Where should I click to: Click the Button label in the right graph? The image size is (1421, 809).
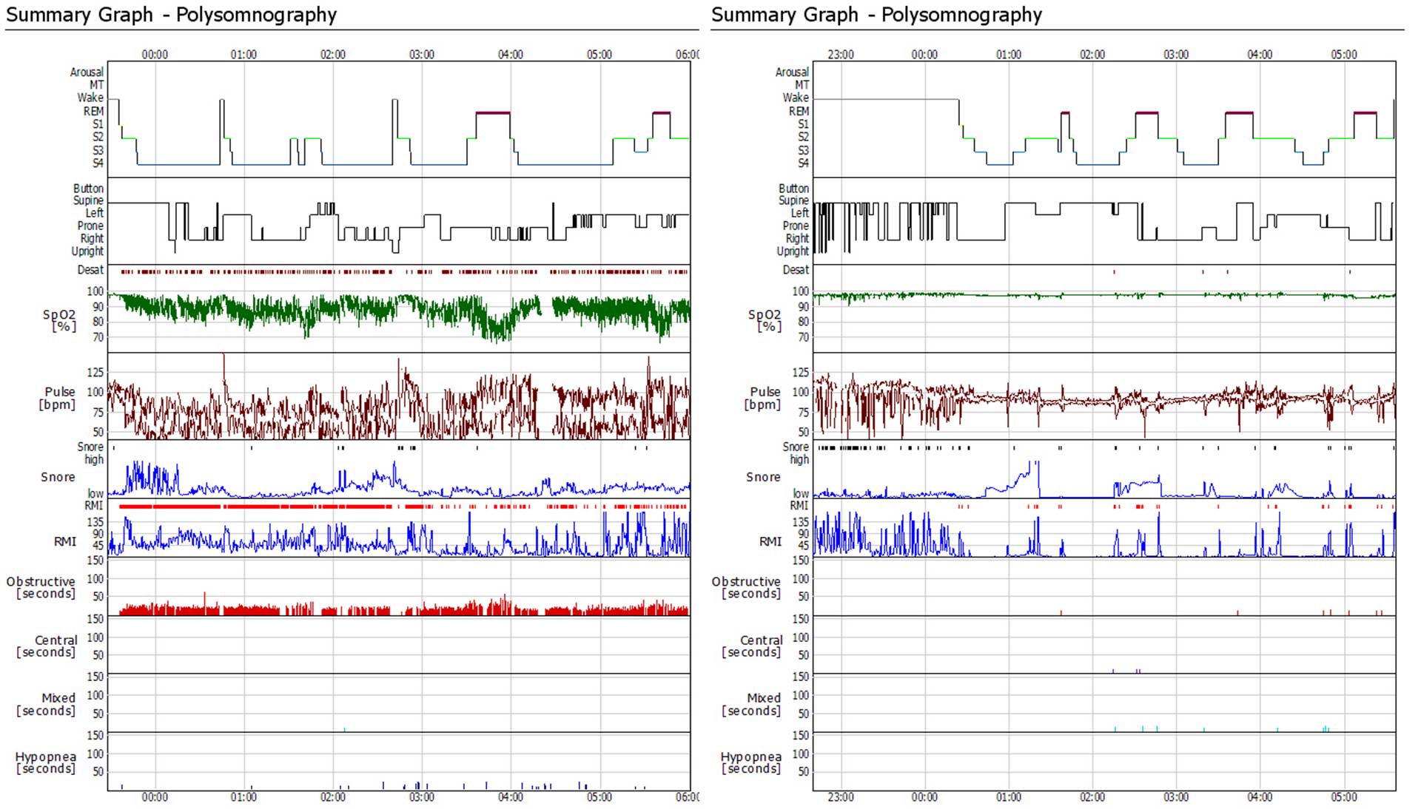tap(793, 188)
